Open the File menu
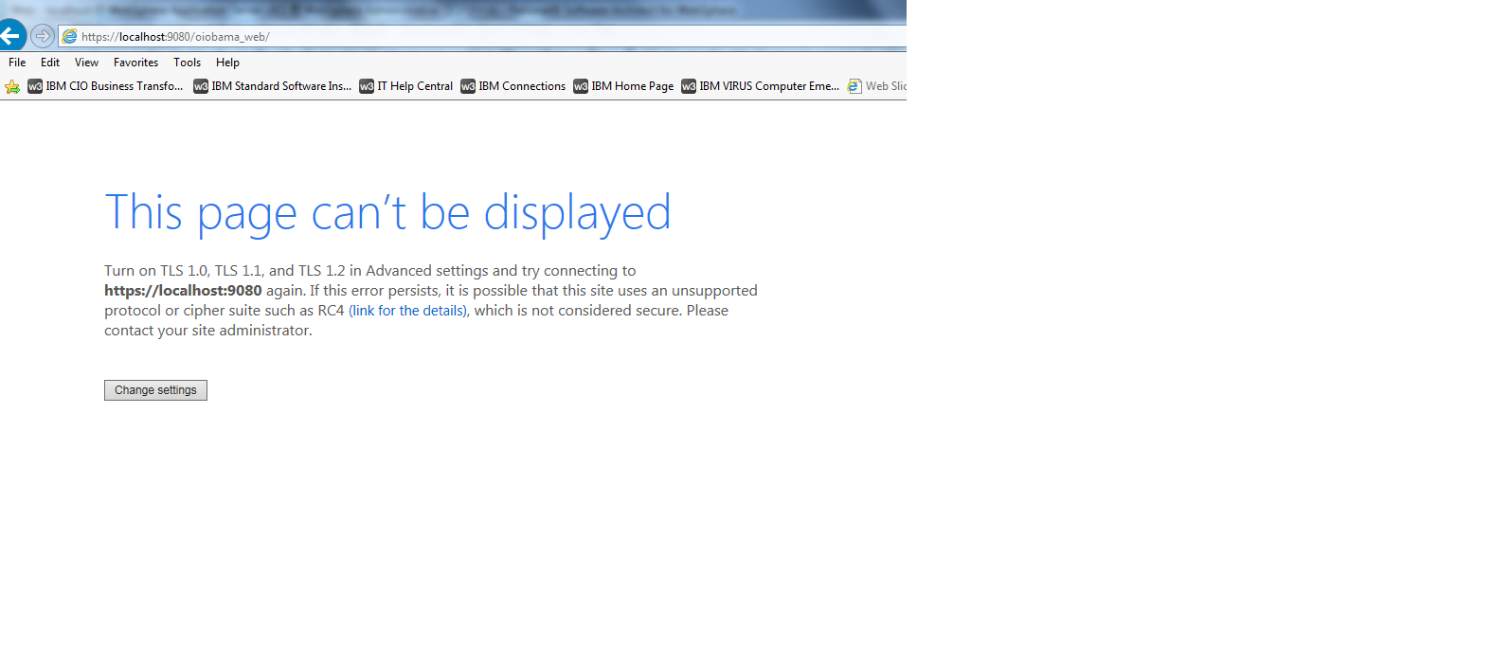 17,63
